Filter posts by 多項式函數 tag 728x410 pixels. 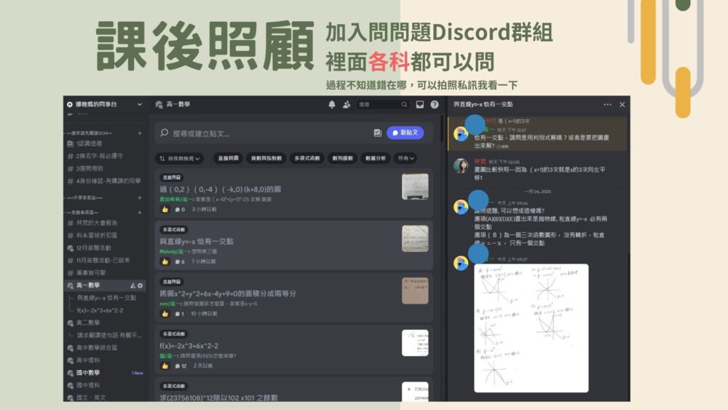point(307,158)
